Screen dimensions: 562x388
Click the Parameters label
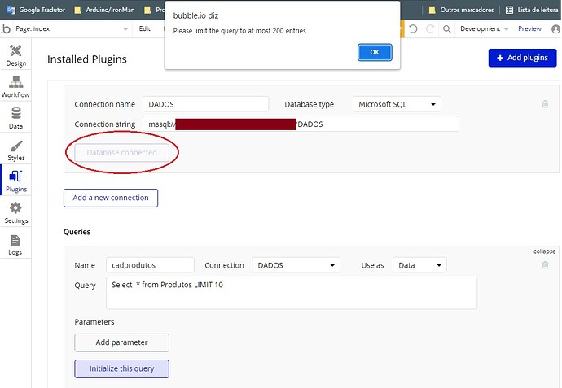point(94,322)
